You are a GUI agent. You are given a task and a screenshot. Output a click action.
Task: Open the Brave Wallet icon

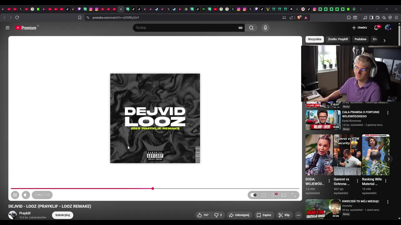[x=378, y=17]
